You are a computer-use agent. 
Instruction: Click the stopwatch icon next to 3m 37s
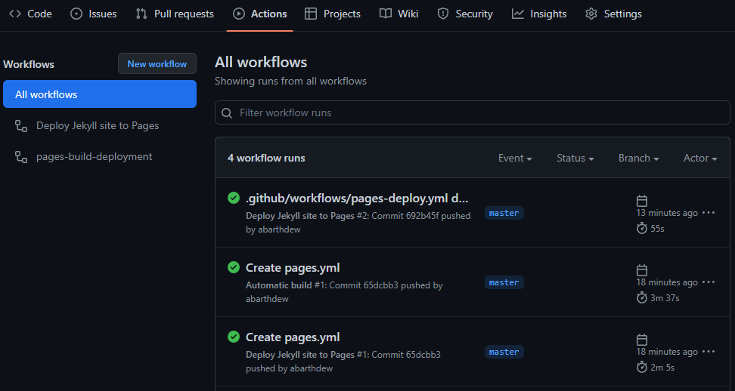(x=642, y=298)
